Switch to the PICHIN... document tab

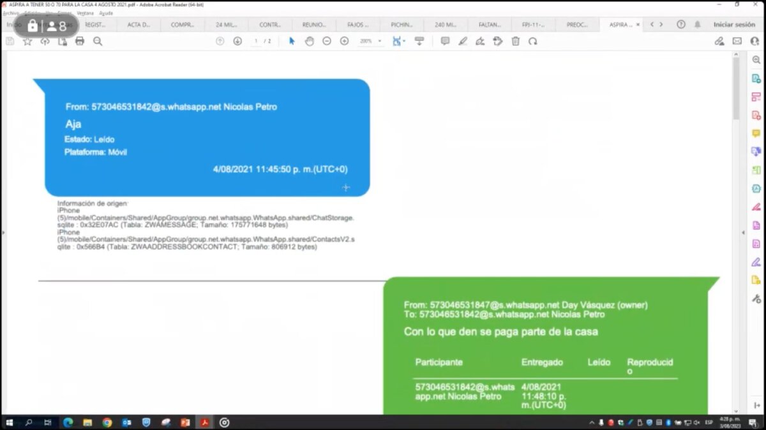coord(402,24)
